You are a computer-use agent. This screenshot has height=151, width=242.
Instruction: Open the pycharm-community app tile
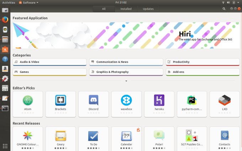pyautogui.click(x=192, y=104)
